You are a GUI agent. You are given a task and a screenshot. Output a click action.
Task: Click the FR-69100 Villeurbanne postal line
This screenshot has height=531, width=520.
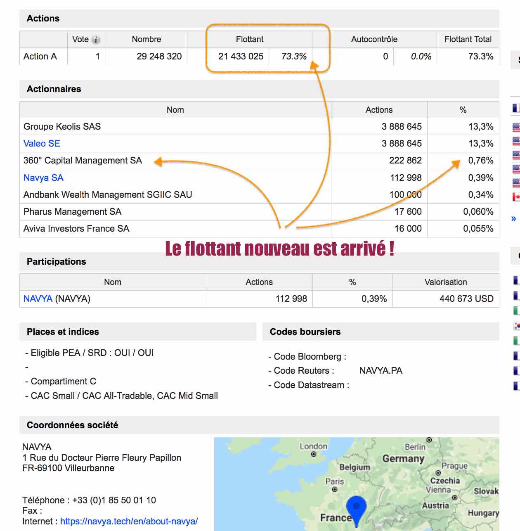(69, 468)
